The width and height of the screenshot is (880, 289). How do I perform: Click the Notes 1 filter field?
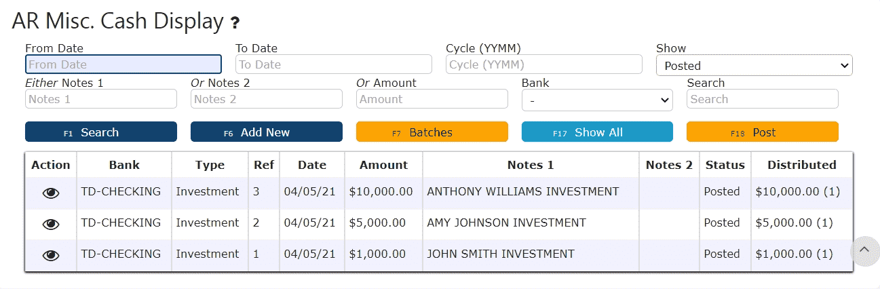coord(101,99)
